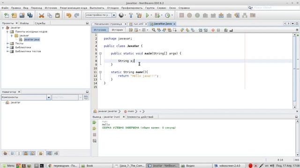Select the Источник view button

point(100,30)
